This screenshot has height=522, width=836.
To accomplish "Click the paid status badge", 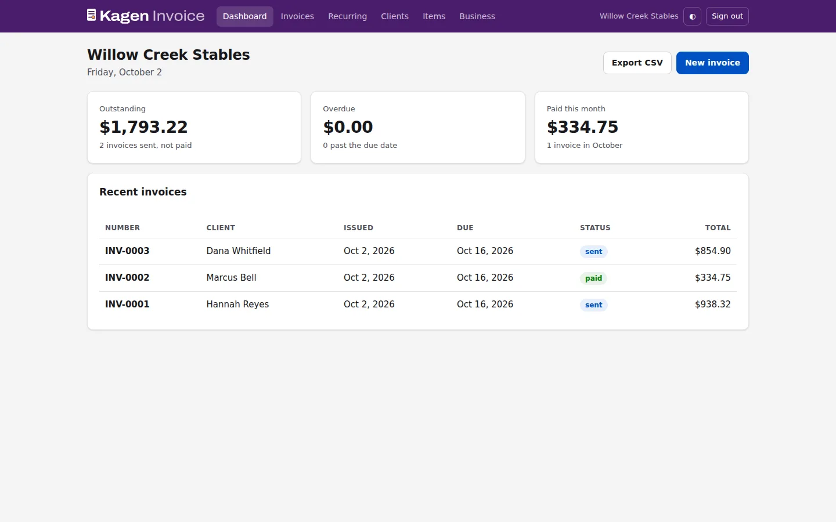I will coord(593,278).
